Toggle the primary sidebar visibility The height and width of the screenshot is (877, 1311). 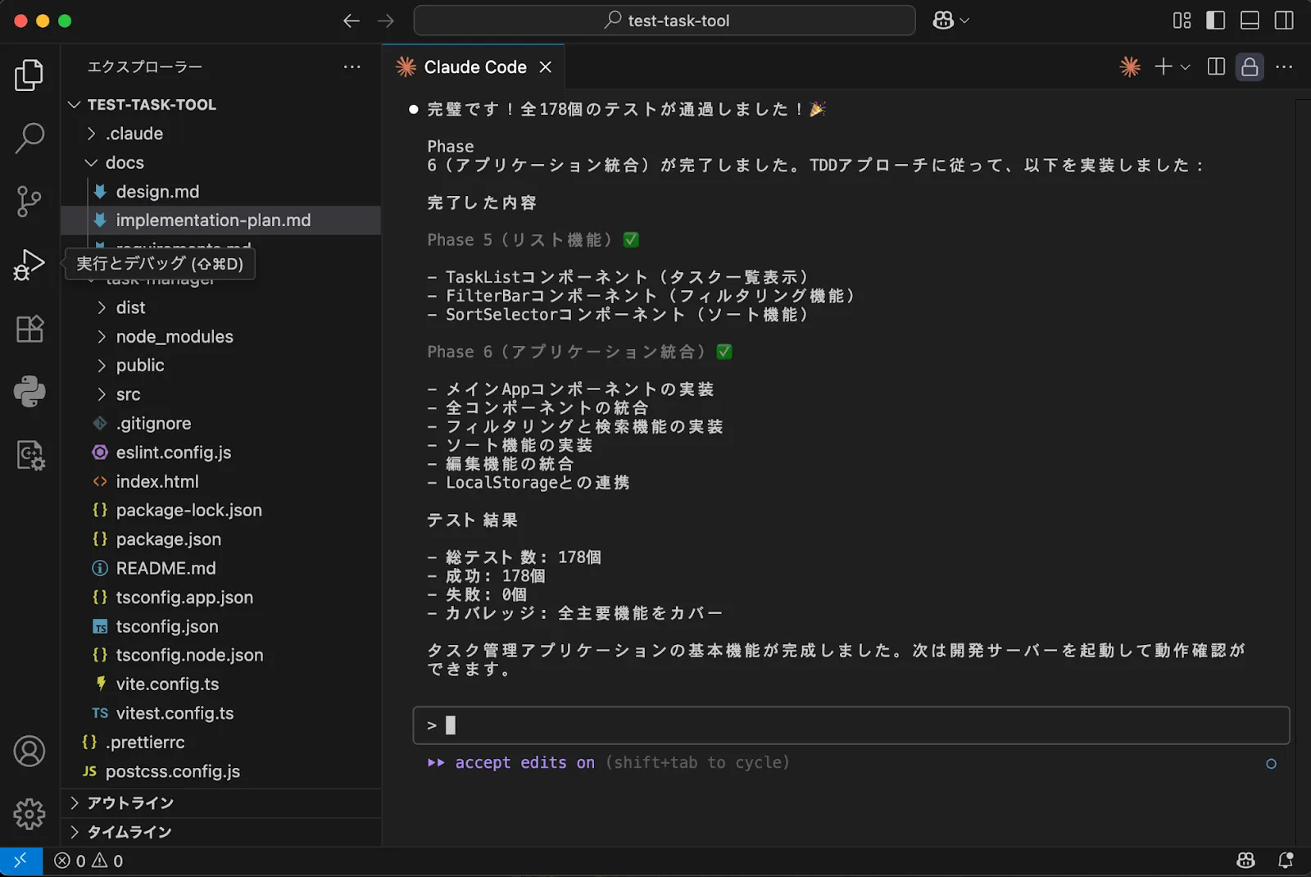pos(1215,20)
